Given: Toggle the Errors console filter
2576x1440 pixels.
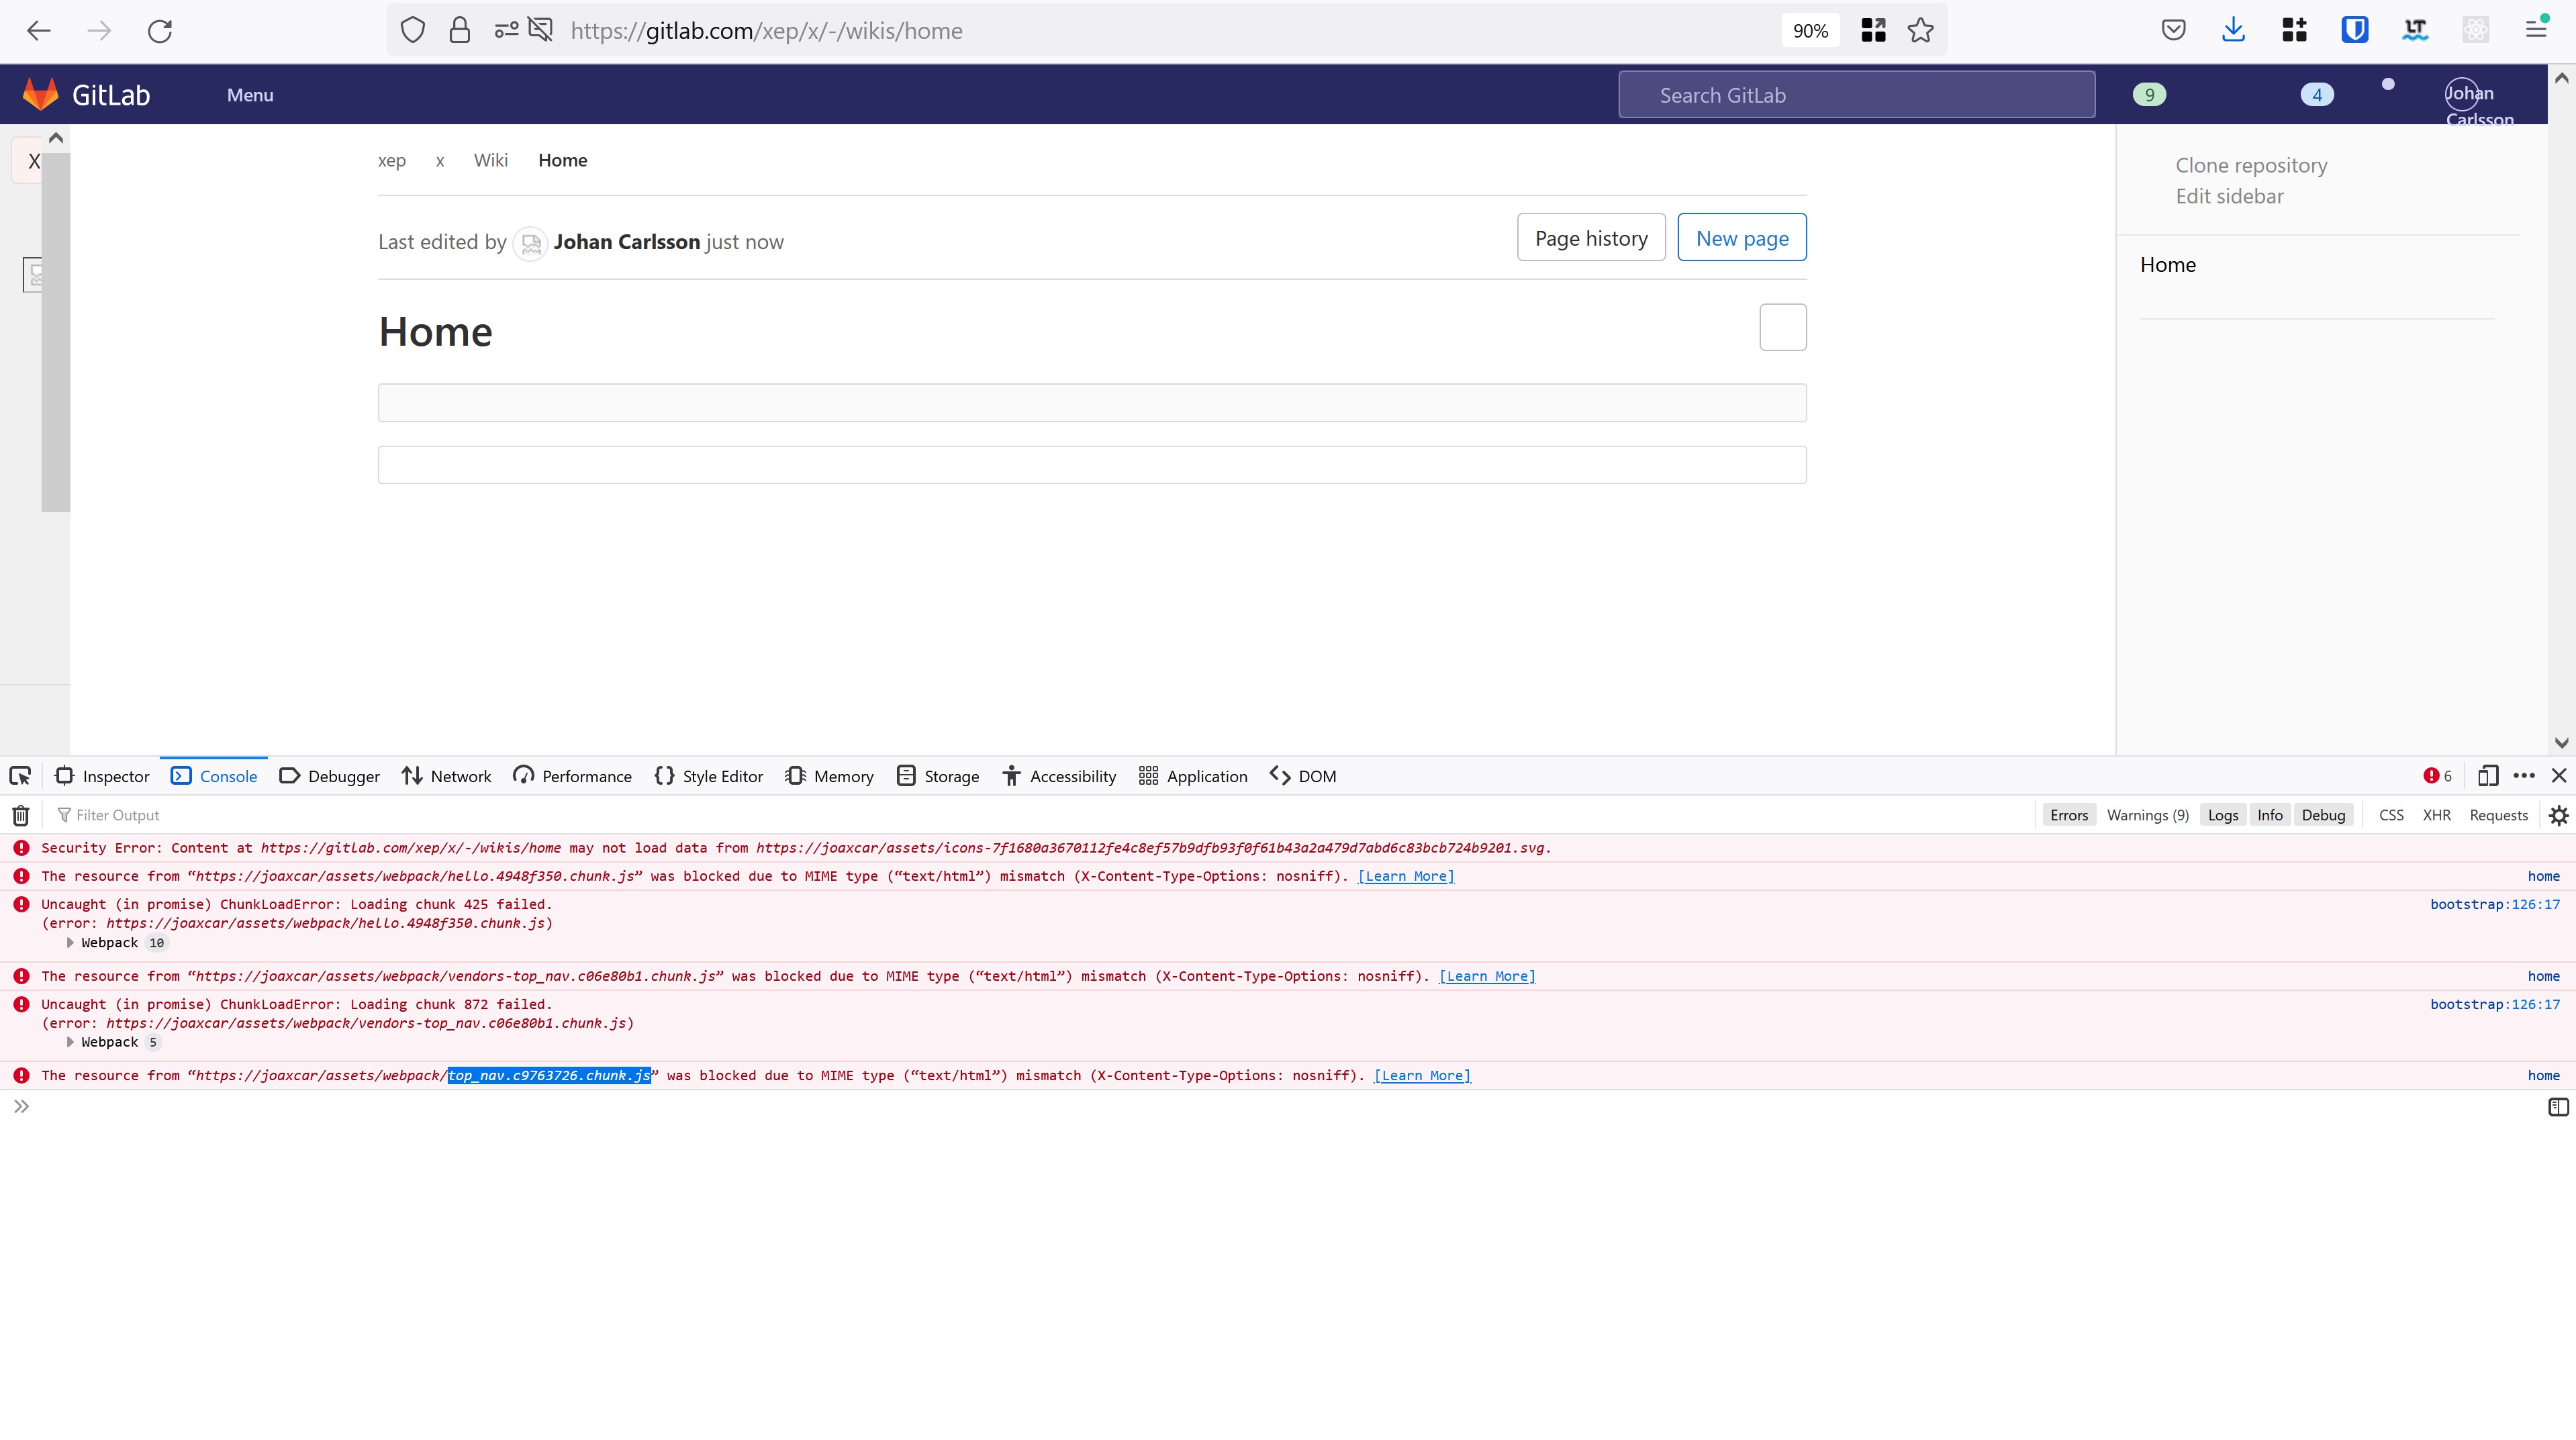Looking at the screenshot, I should click(2068, 815).
